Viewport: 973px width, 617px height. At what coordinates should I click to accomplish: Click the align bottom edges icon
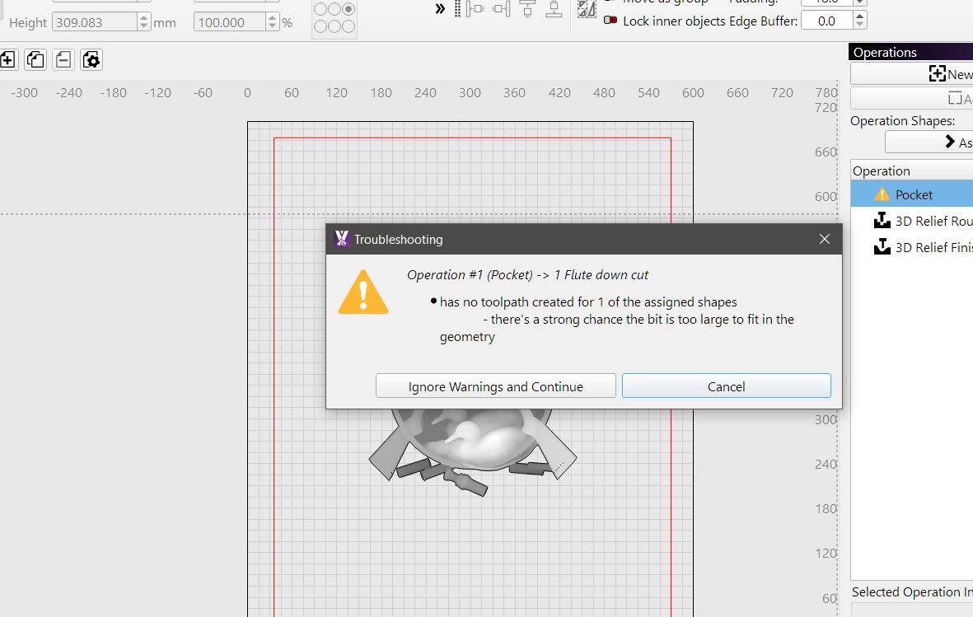point(554,9)
